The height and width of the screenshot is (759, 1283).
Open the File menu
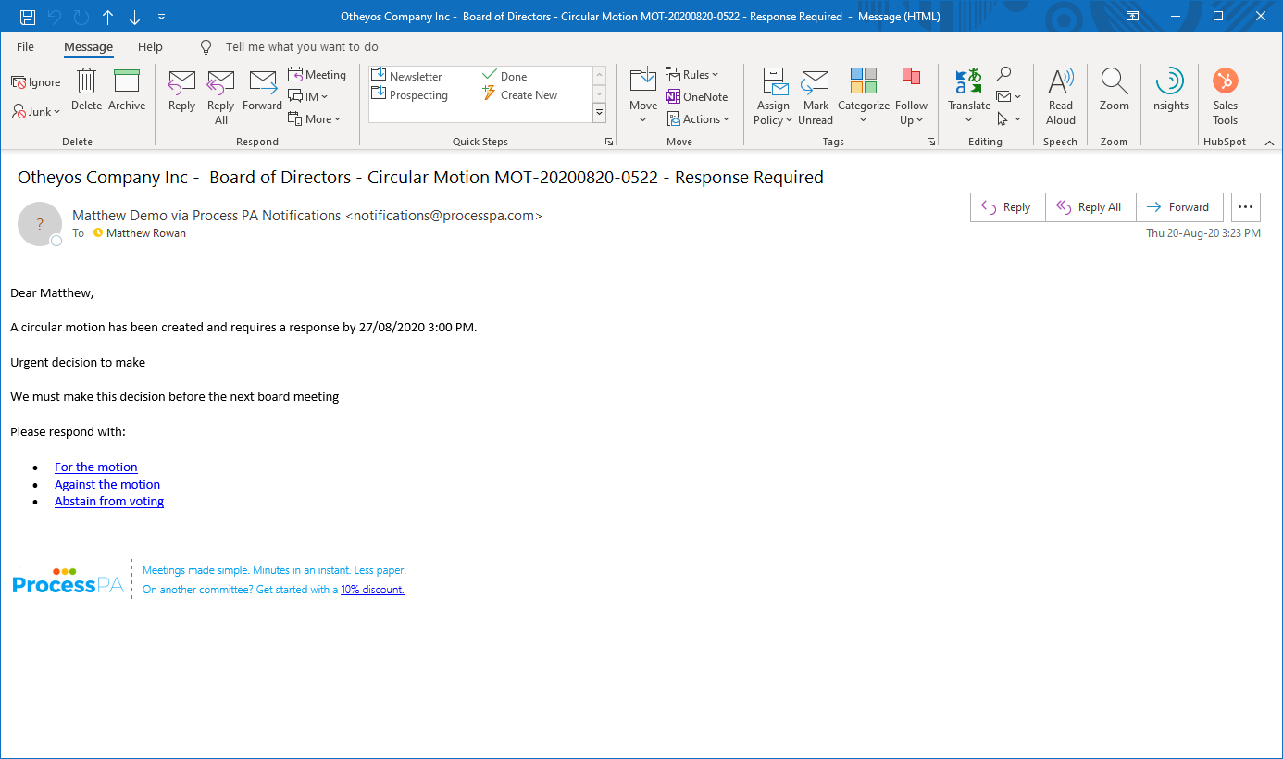coord(25,46)
